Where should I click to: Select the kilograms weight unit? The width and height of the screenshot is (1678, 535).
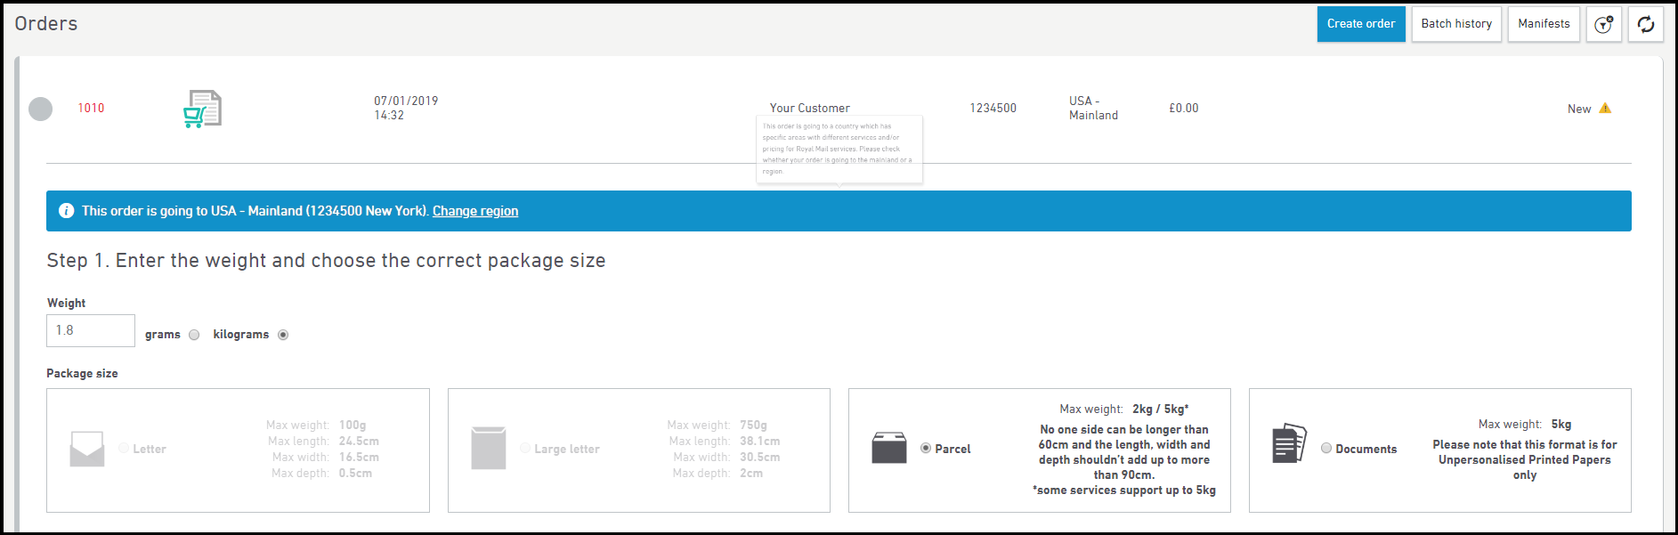pos(283,335)
